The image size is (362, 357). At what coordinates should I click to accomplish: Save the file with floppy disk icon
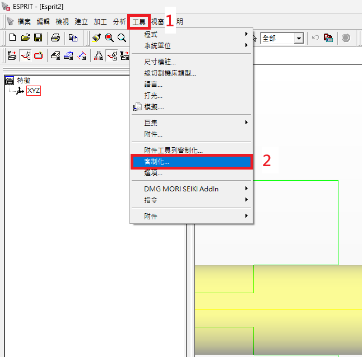[38, 38]
